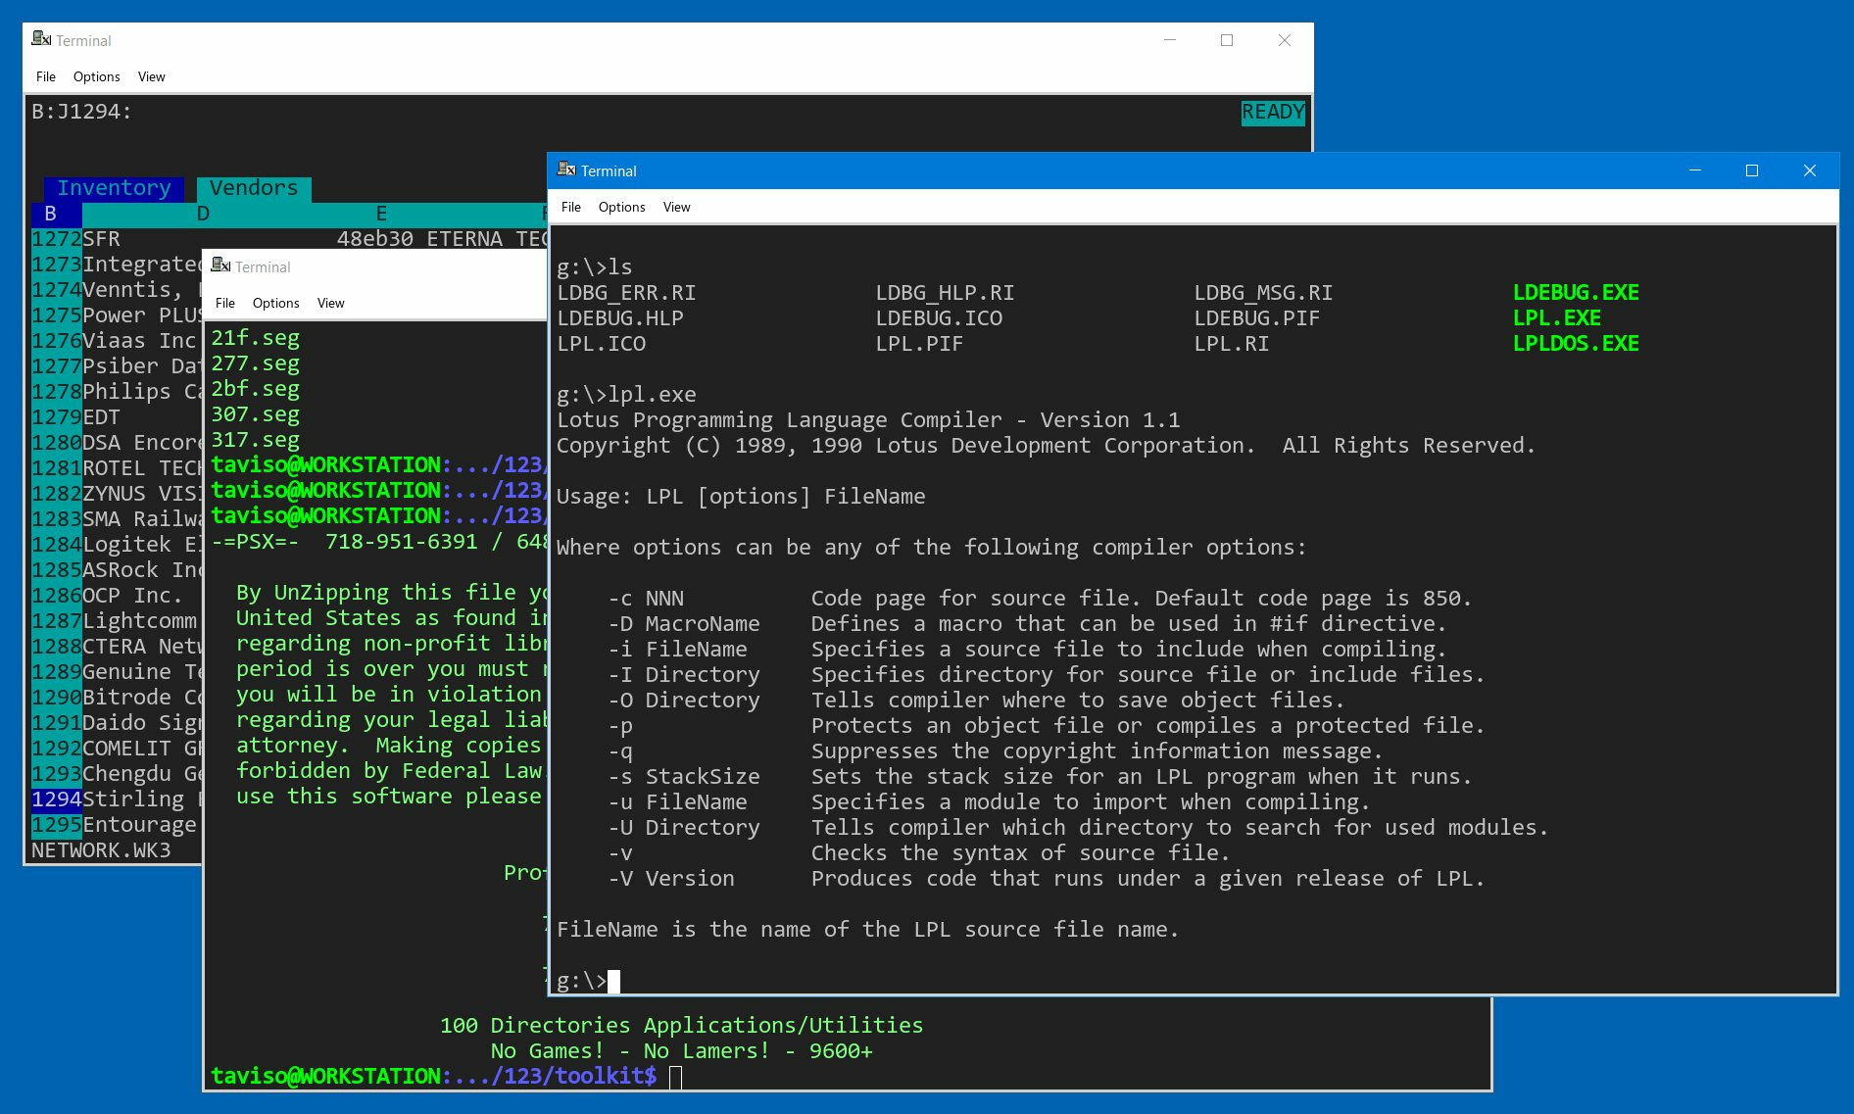
Task: Open File menu in back spreadsheet Terminal
Action: click(x=45, y=76)
